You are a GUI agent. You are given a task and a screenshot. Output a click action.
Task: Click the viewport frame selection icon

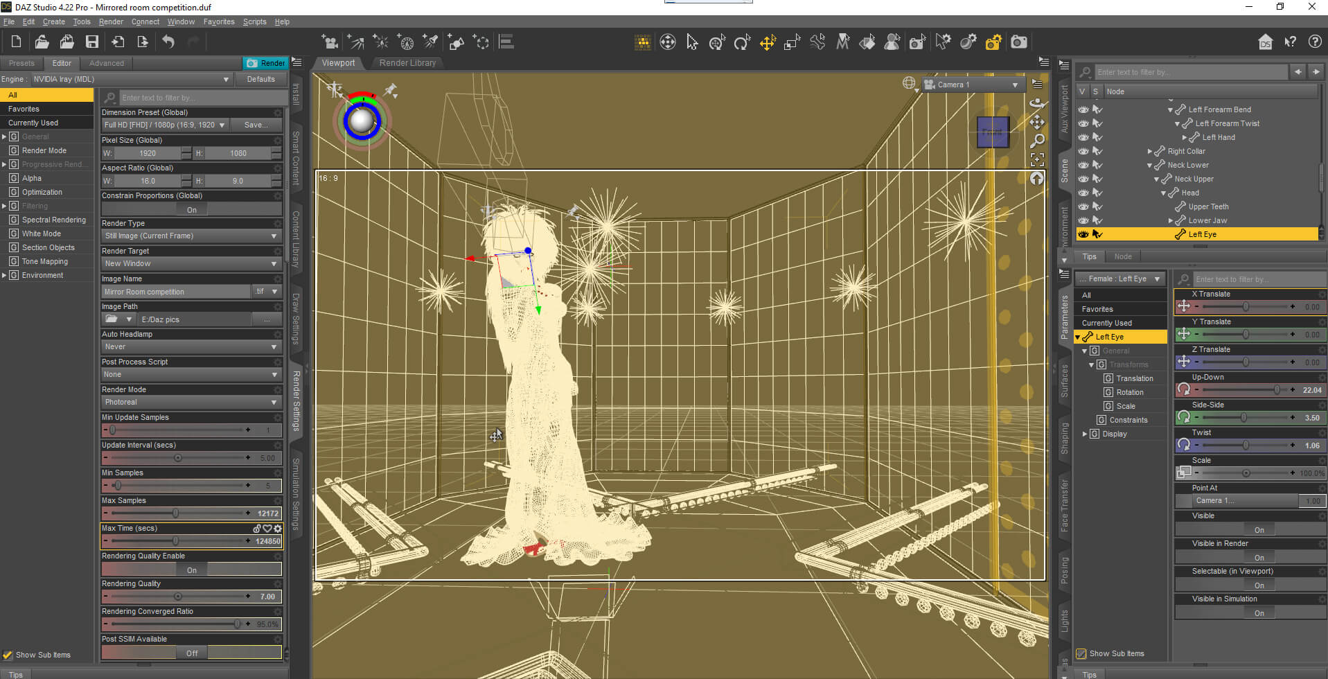pos(1037,159)
